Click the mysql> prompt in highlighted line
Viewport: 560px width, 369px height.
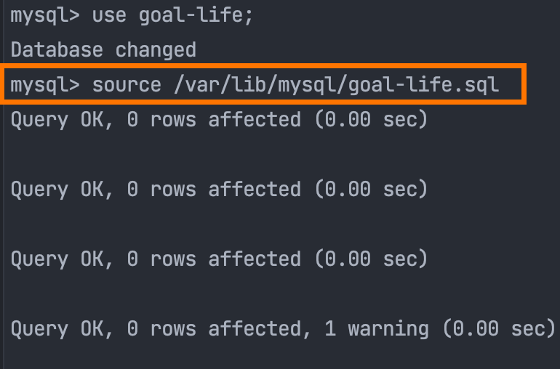click(x=45, y=85)
